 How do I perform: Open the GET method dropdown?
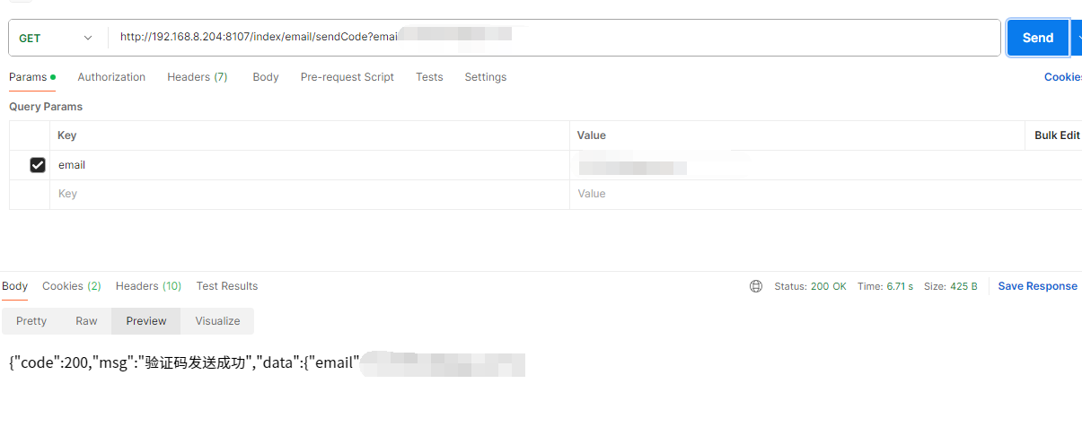[56, 38]
